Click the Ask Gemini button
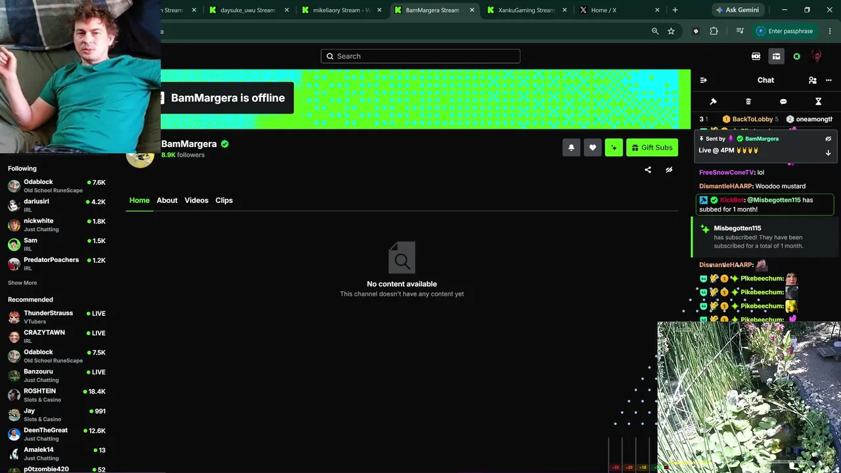This screenshot has width=841, height=473. click(x=739, y=10)
